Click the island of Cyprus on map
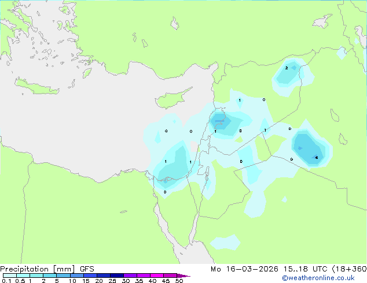 pos(171,99)
